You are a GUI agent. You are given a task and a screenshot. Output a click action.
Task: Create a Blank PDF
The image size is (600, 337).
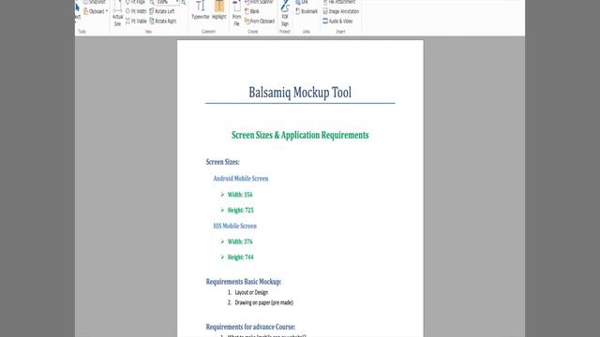pos(252,11)
